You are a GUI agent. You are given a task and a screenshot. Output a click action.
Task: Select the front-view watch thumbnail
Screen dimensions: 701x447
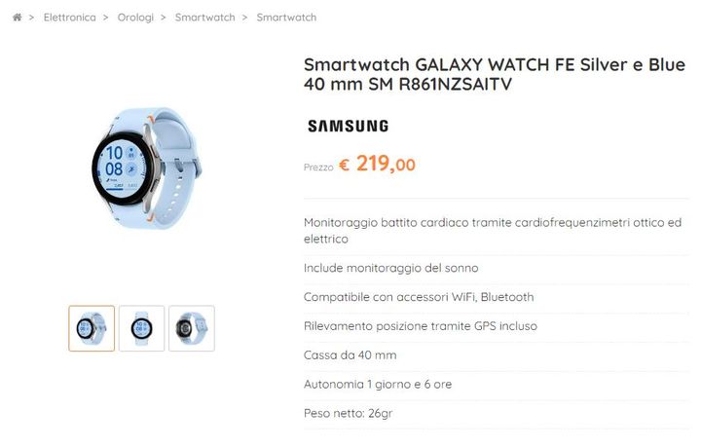click(142, 328)
